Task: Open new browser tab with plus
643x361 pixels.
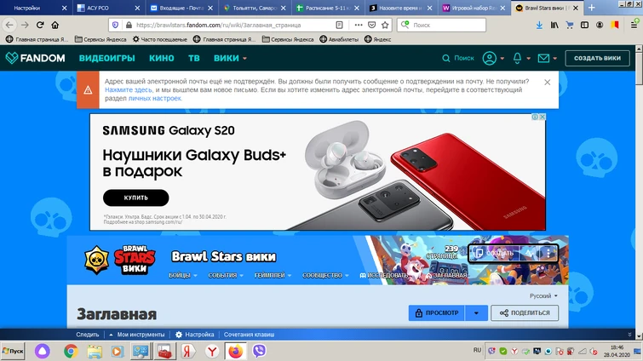Action: pos(591,8)
